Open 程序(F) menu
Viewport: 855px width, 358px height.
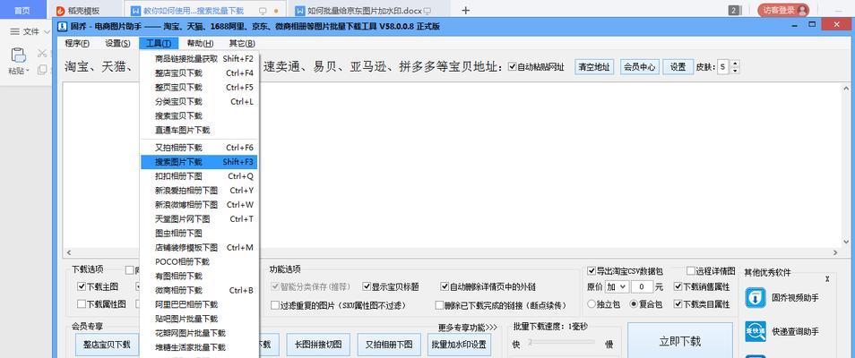[77, 44]
